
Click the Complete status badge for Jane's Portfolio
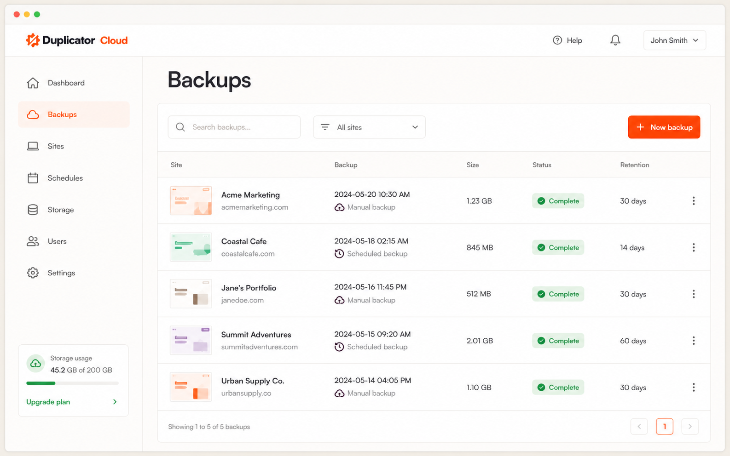click(x=558, y=294)
